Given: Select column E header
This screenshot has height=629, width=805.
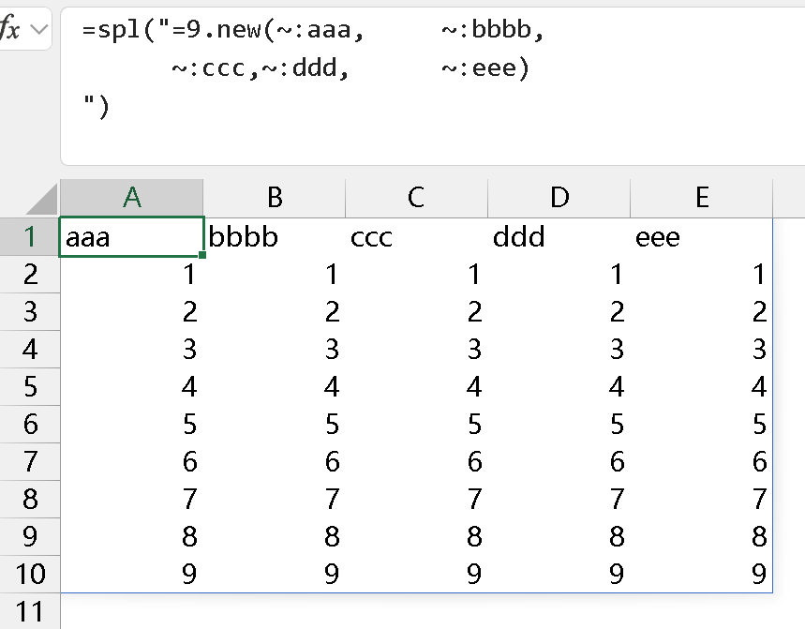Looking at the screenshot, I should click(x=701, y=198).
